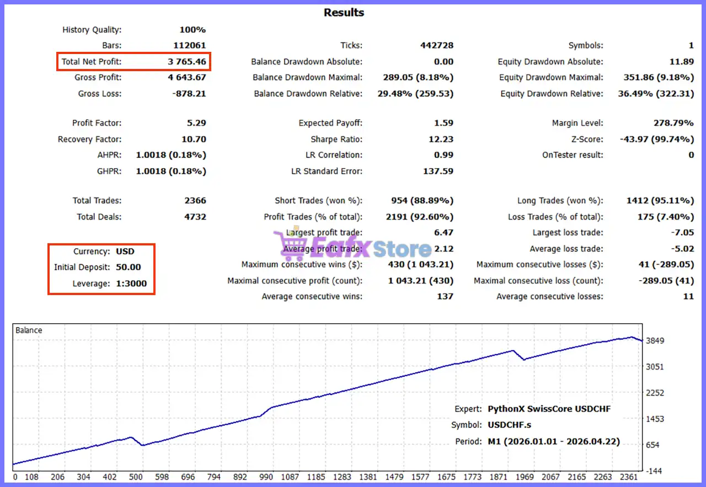Viewport: 706px width, 487px height.
Task: Select the LR Standard Error value 137.59
Action: point(438,172)
